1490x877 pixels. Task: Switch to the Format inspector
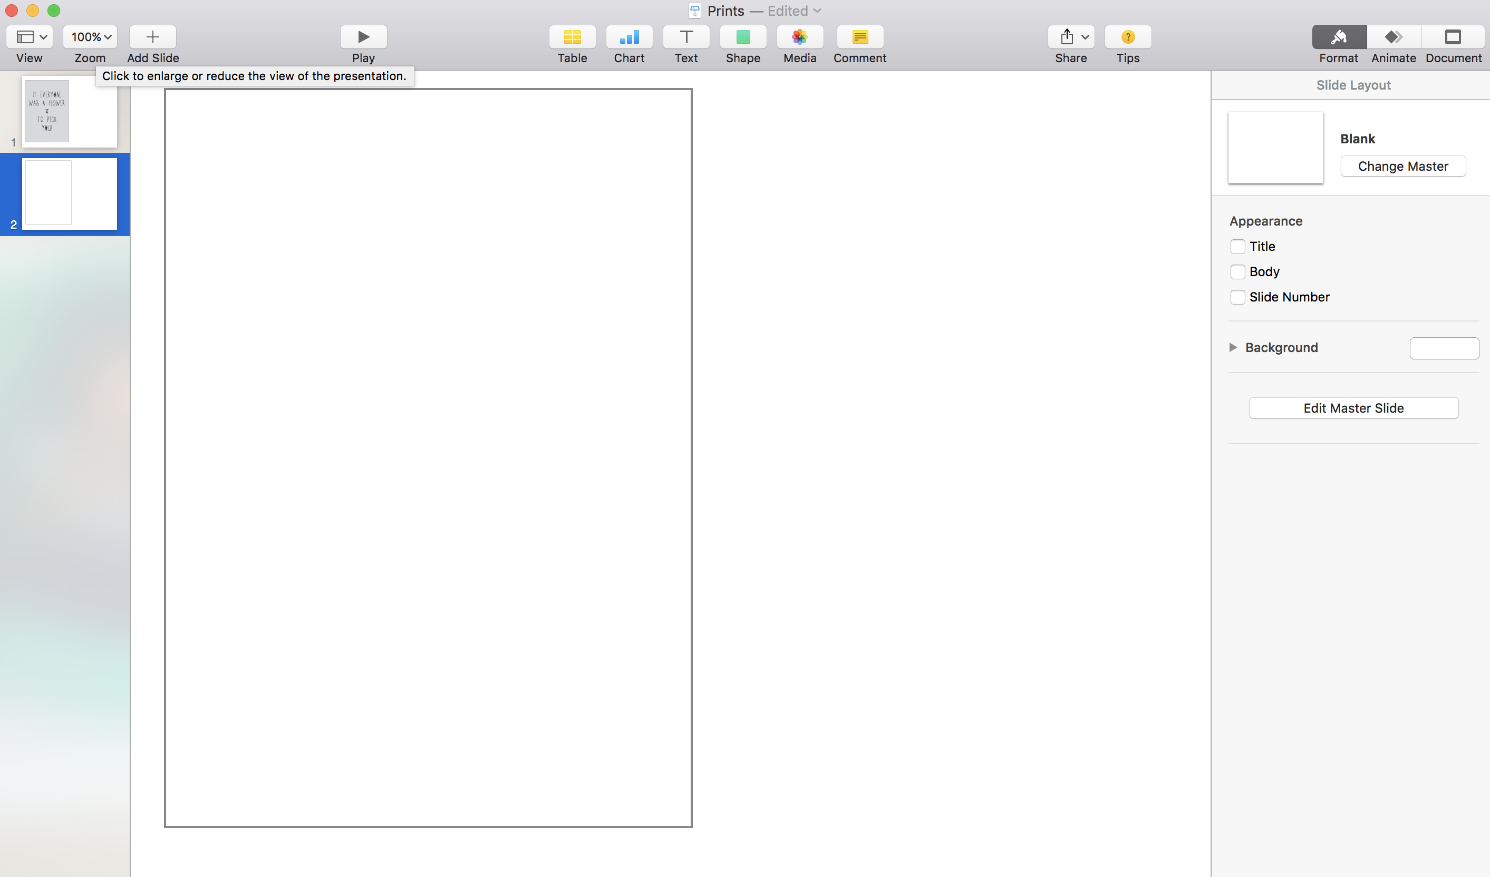(1339, 37)
